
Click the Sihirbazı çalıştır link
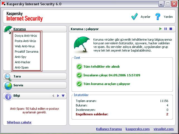(x=19, y=122)
